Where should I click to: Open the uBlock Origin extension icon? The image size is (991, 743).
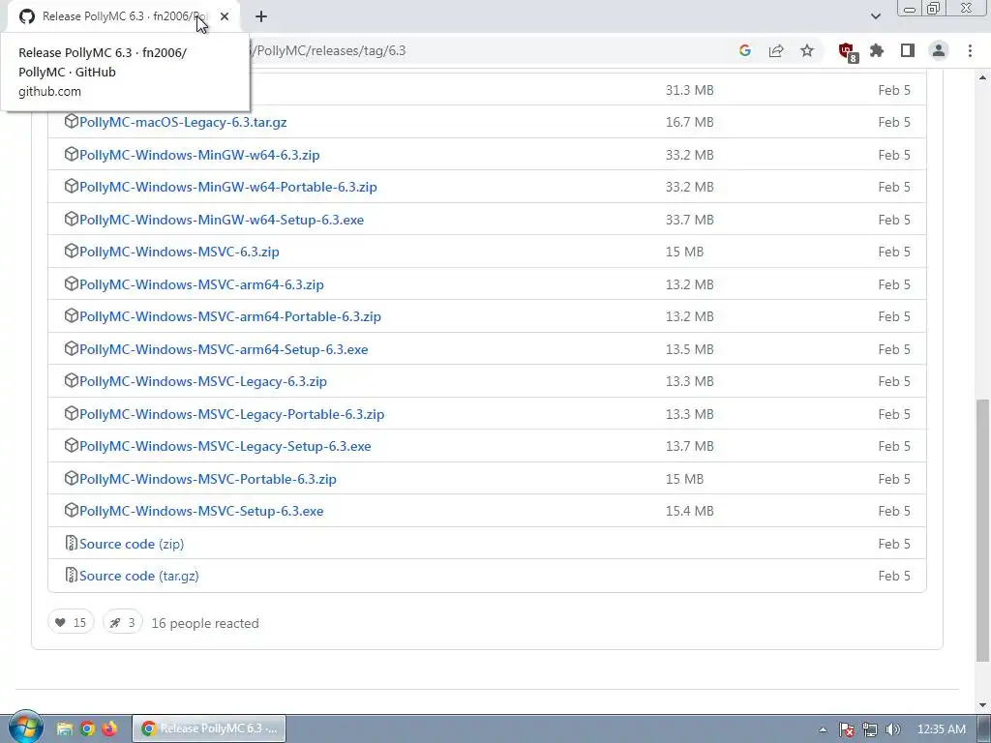(x=847, y=51)
